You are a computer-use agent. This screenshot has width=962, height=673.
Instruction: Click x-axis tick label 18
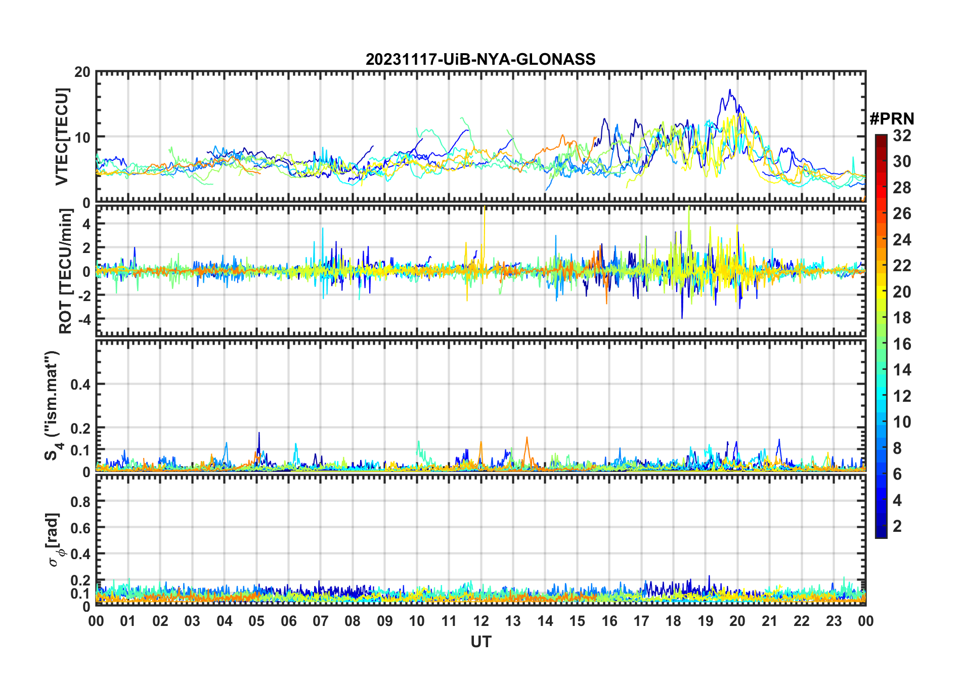(x=673, y=621)
